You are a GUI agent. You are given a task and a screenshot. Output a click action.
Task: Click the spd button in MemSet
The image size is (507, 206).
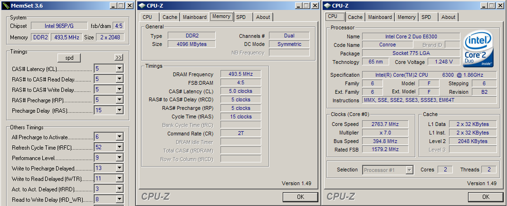tap(69, 58)
